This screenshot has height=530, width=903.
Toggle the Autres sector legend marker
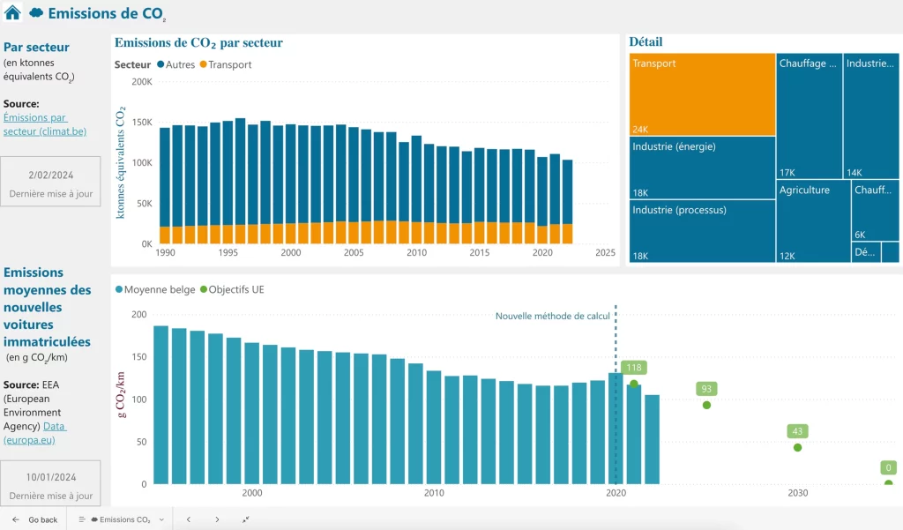[161, 64]
